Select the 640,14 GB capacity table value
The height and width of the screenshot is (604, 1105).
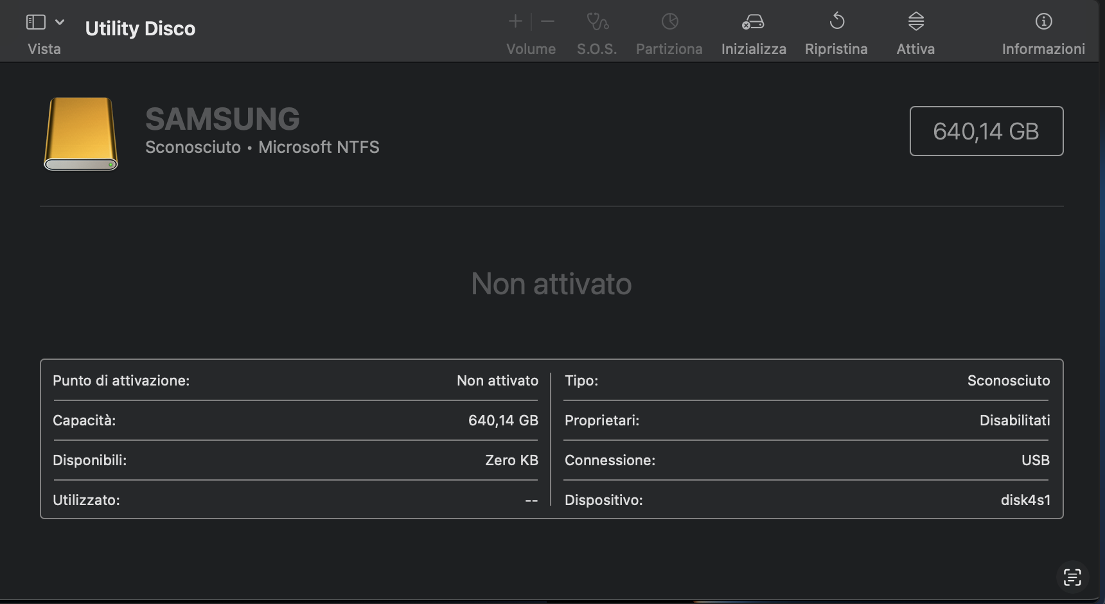503,420
